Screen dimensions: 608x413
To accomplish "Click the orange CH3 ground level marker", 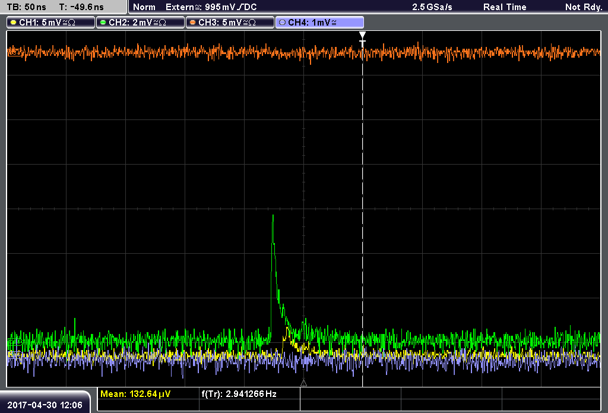I will [x=15, y=51].
